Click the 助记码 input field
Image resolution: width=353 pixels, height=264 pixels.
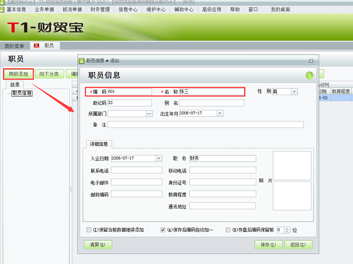click(x=130, y=103)
